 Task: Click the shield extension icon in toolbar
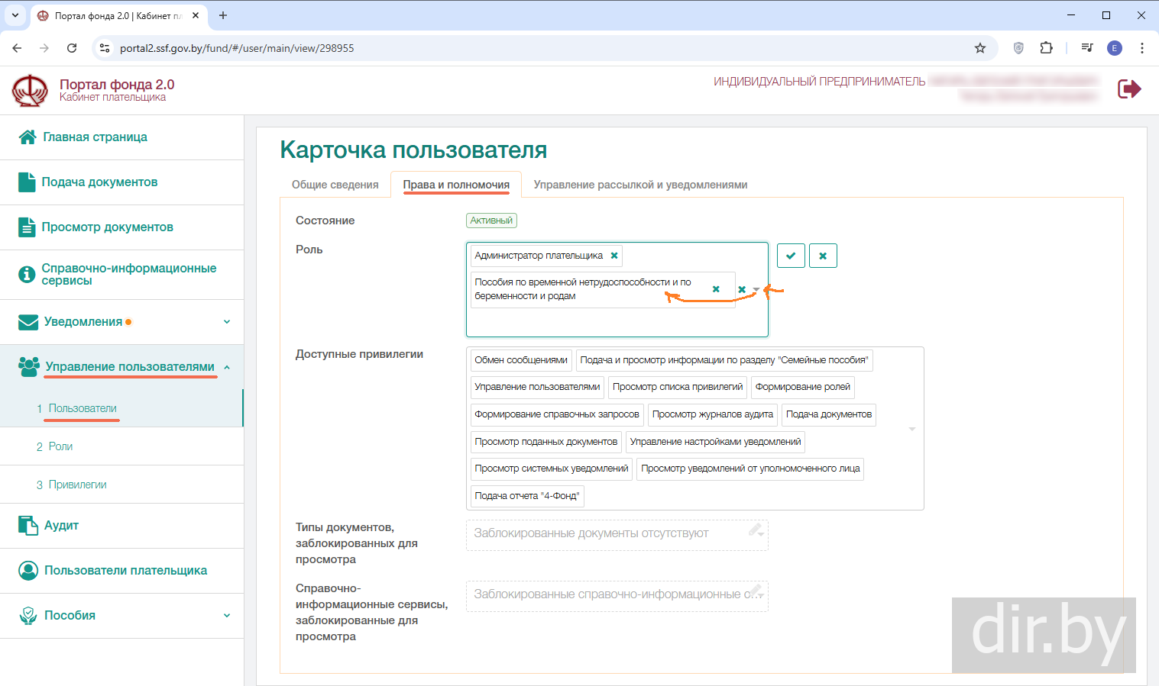[1018, 48]
